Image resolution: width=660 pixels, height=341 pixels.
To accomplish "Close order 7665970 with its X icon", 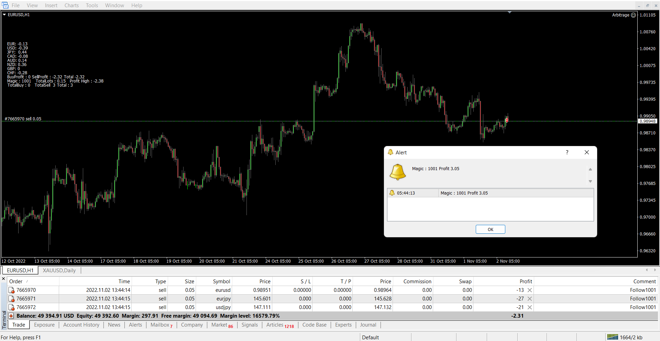I will click(530, 290).
